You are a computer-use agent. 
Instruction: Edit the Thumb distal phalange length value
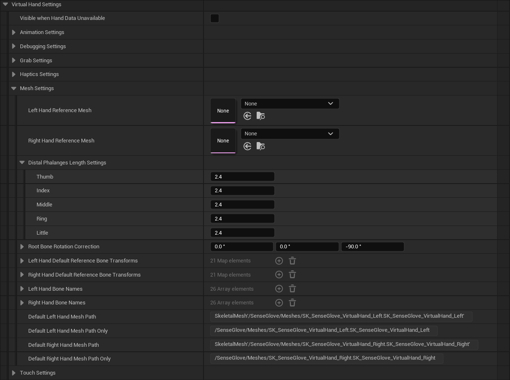tap(243, 177)
